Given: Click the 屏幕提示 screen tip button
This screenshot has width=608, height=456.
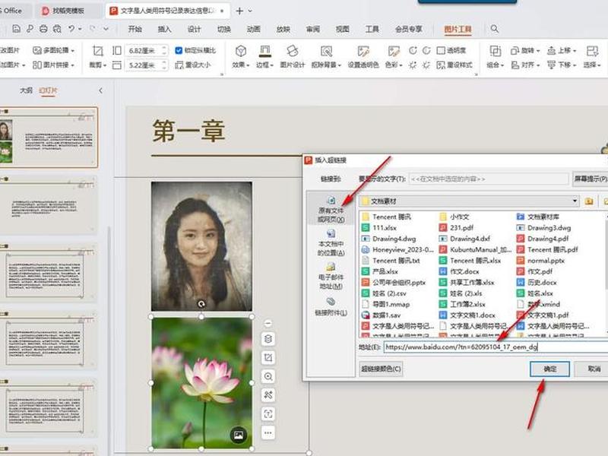Looking at the screenshot, I should point(591,179).
